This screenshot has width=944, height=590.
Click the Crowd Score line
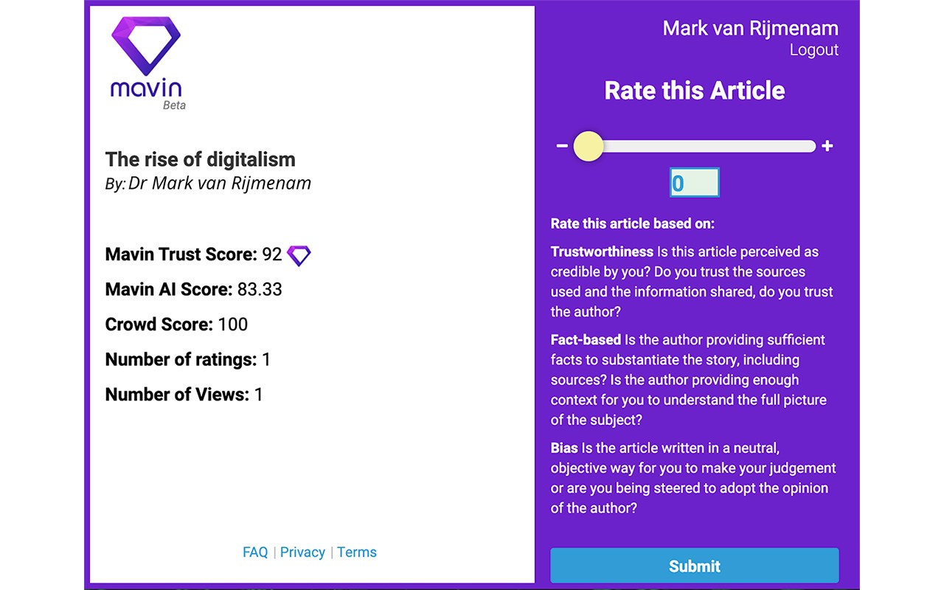(x=176, y=324)
